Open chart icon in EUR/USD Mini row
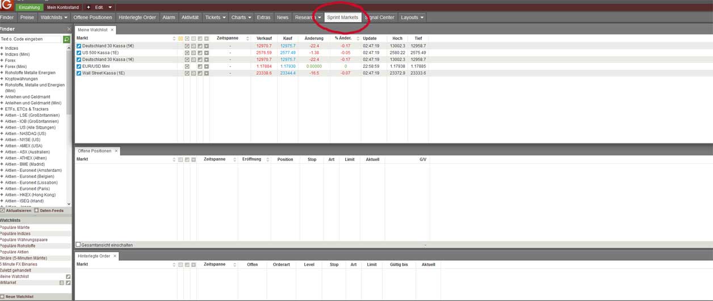Screen dimensions: 713x301 200,66
